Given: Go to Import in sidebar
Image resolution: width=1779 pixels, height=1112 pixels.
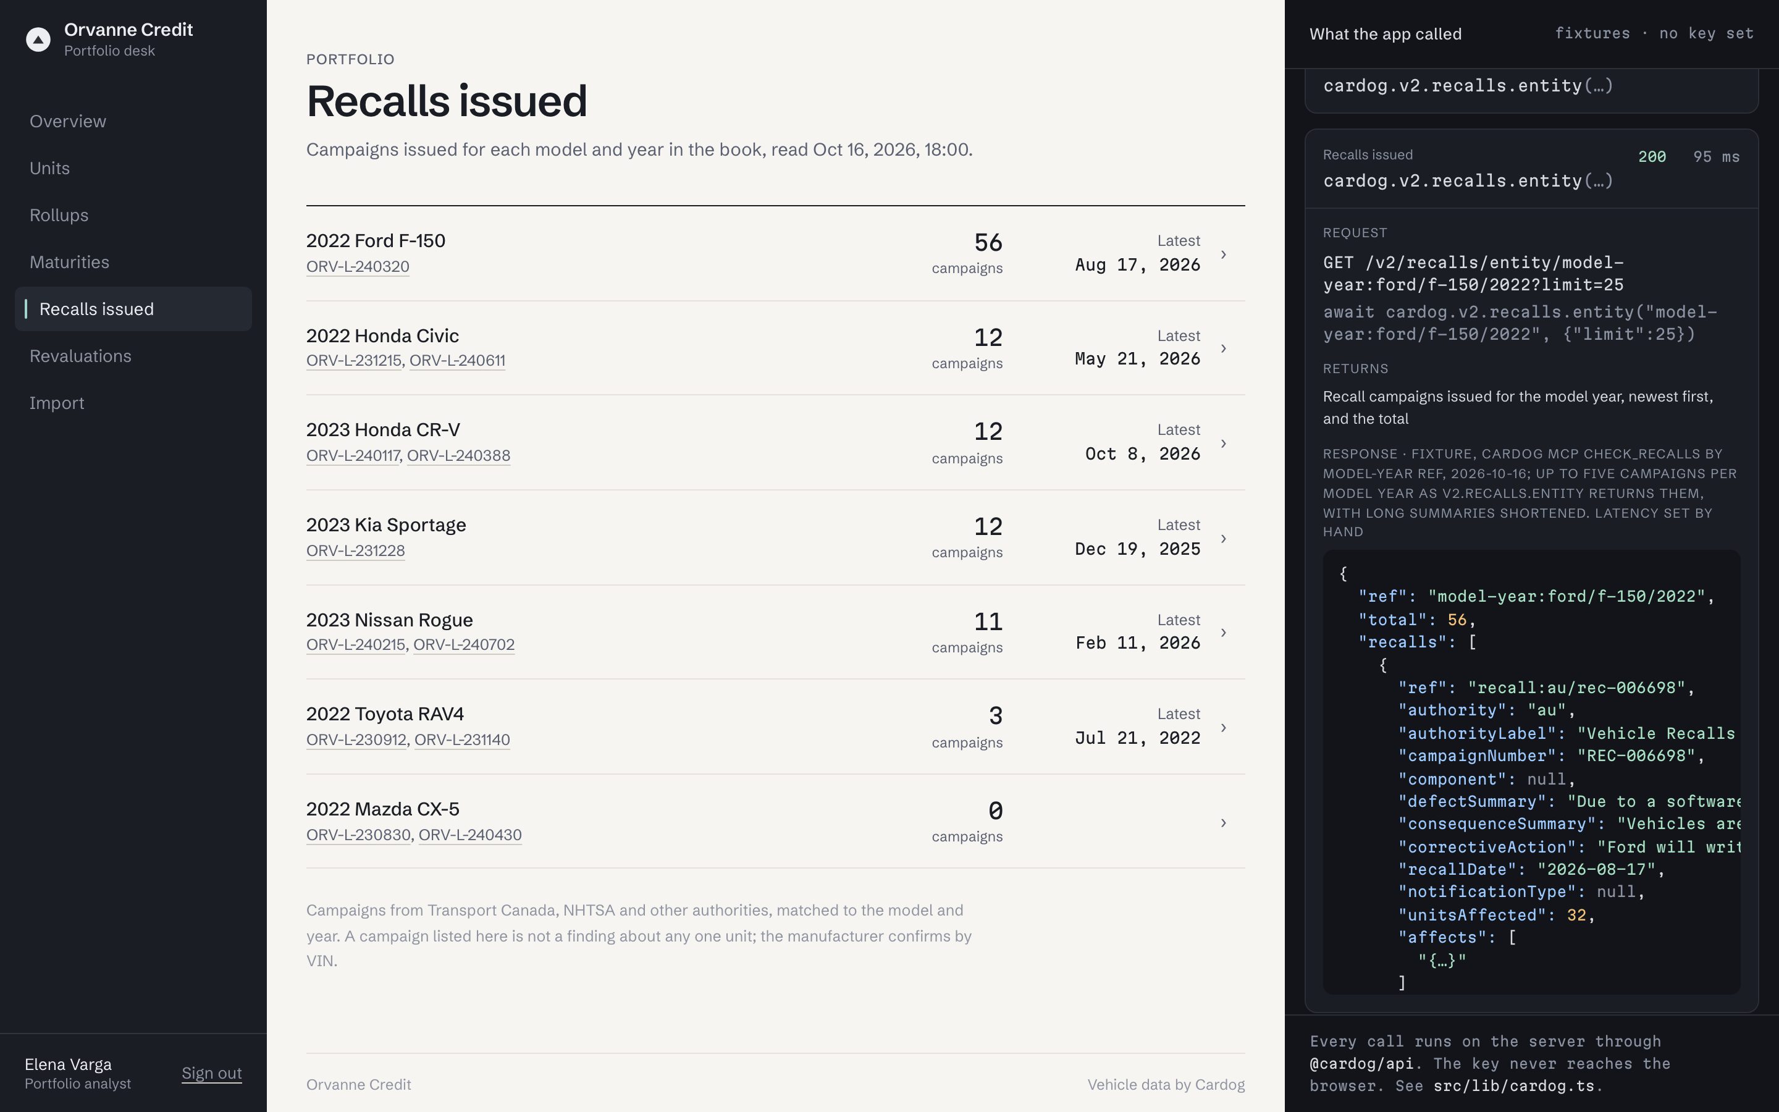Looking at the screenshot, I should coord(133,403).
